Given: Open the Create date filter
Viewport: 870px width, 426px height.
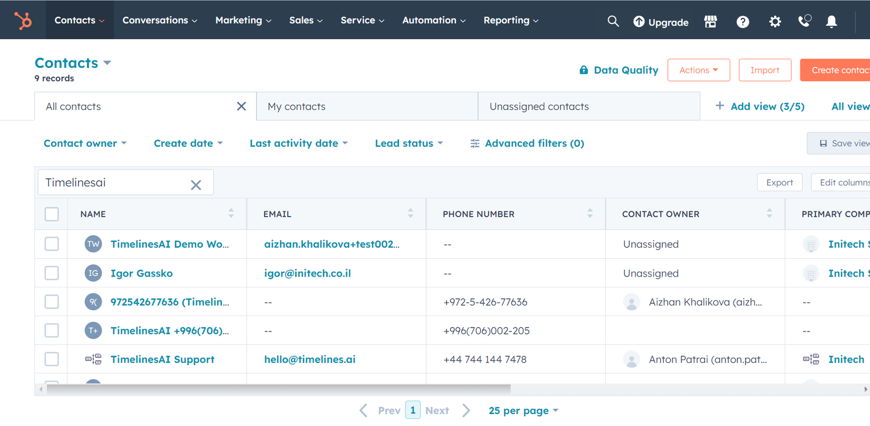Looking at the screenshot, I should pos(188,143).
